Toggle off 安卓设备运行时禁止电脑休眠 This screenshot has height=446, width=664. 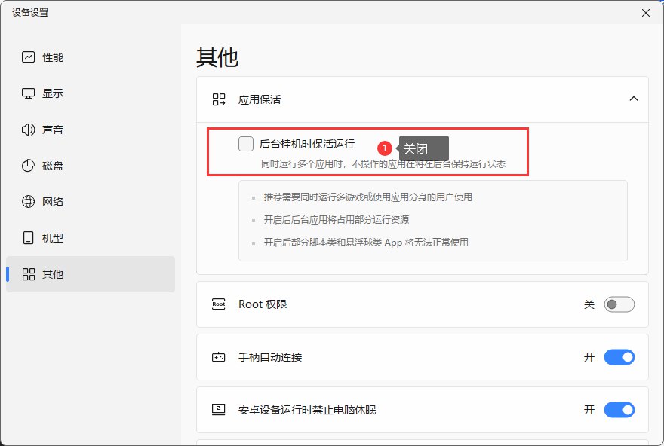point(619,410)
